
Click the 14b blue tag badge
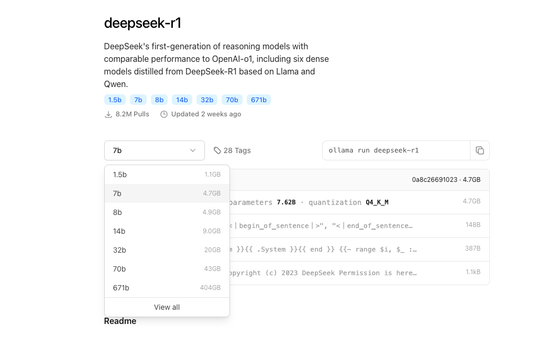[182, 100]
